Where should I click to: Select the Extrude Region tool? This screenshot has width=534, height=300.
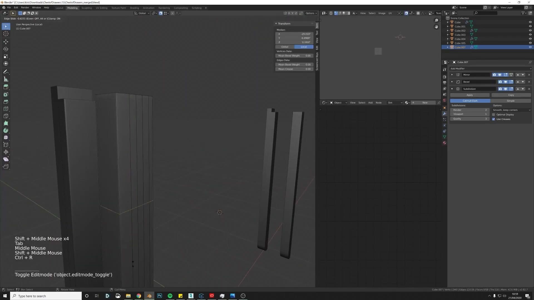click(6, 87)
